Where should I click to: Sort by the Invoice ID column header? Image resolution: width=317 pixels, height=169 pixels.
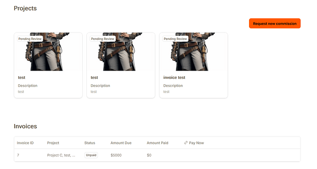point(25,143)
